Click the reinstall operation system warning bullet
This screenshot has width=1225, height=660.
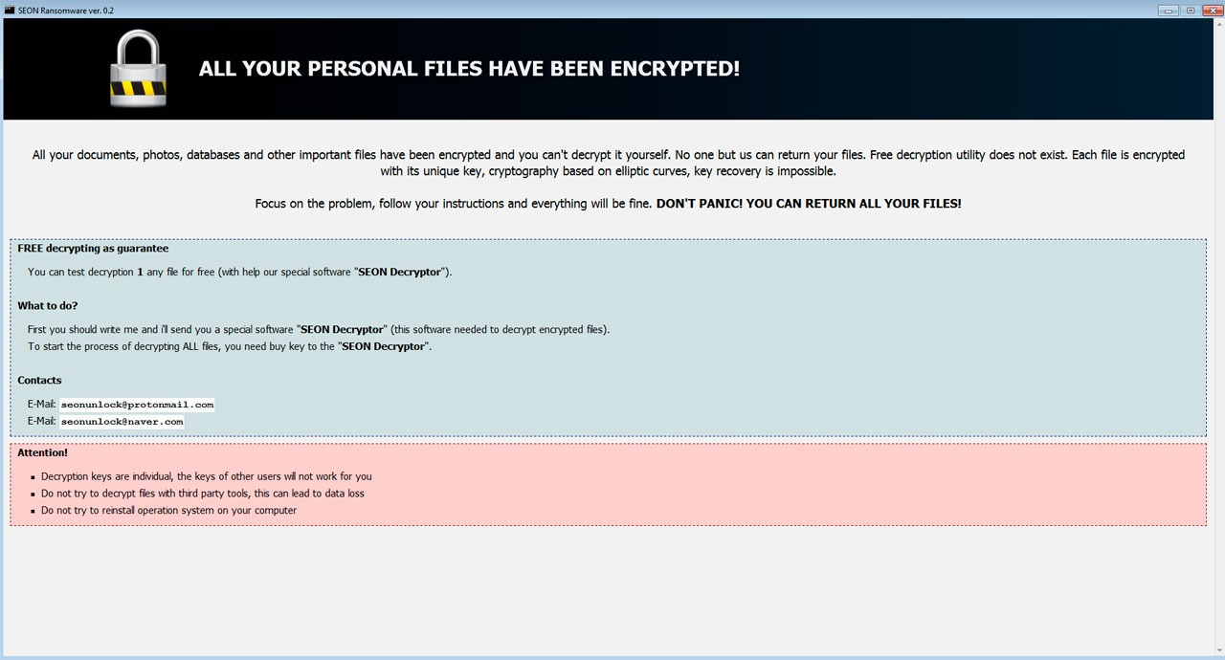pos(168,511)
